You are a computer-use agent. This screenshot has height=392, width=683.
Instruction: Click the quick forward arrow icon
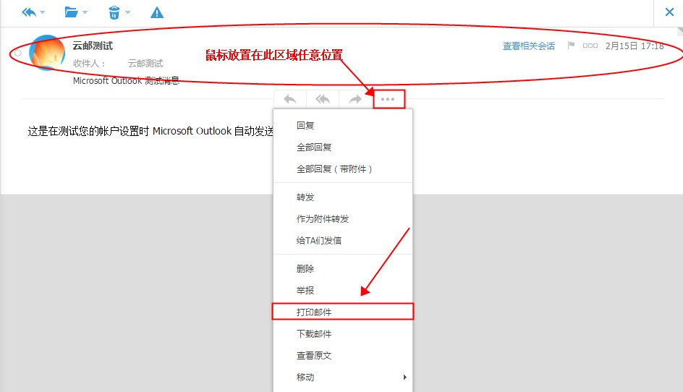355,99
